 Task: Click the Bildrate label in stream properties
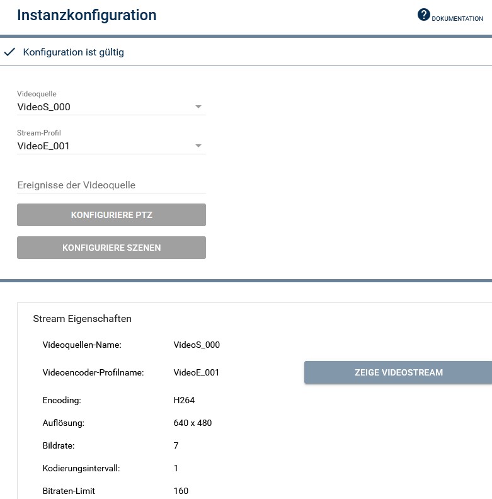point(59,445)
